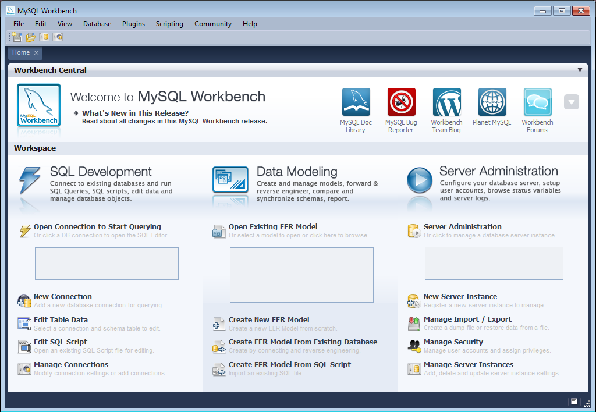Open the Help menu

(250, 23)
